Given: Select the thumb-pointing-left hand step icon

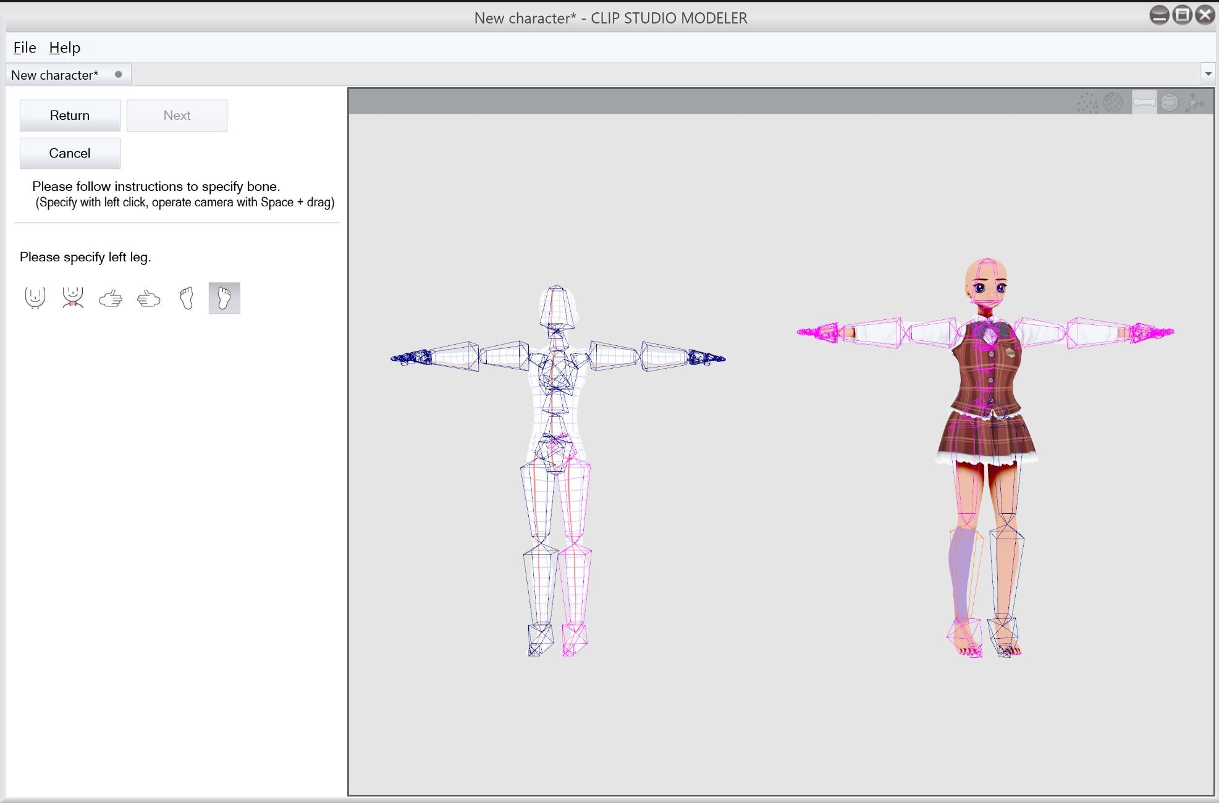Looking at the screenshot, I should (x=149, y=299).
